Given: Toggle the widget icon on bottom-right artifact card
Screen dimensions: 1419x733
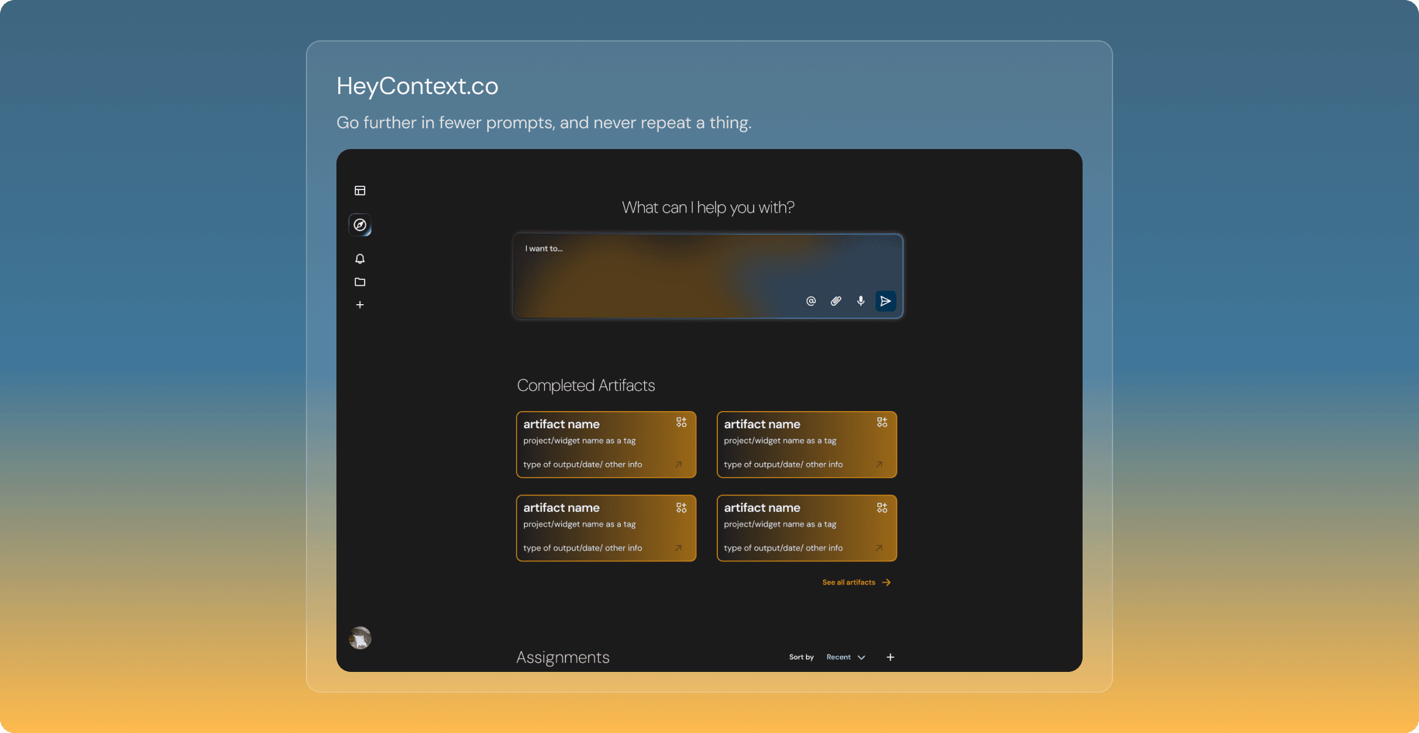Looking at the screenshot, I should point(882,507).
